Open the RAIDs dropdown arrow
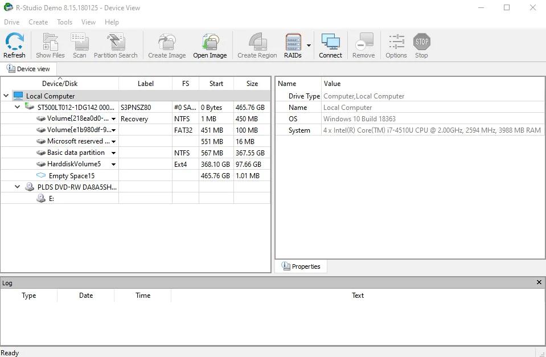546x357 pixels. [309, 46]
